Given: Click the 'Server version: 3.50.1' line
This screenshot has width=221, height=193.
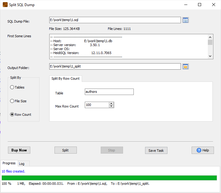Looking at the screenshot, I should tap(75, 45).
